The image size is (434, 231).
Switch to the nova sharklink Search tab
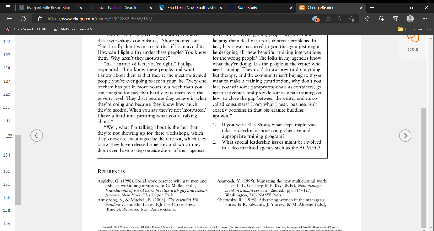tap(121, 8)
